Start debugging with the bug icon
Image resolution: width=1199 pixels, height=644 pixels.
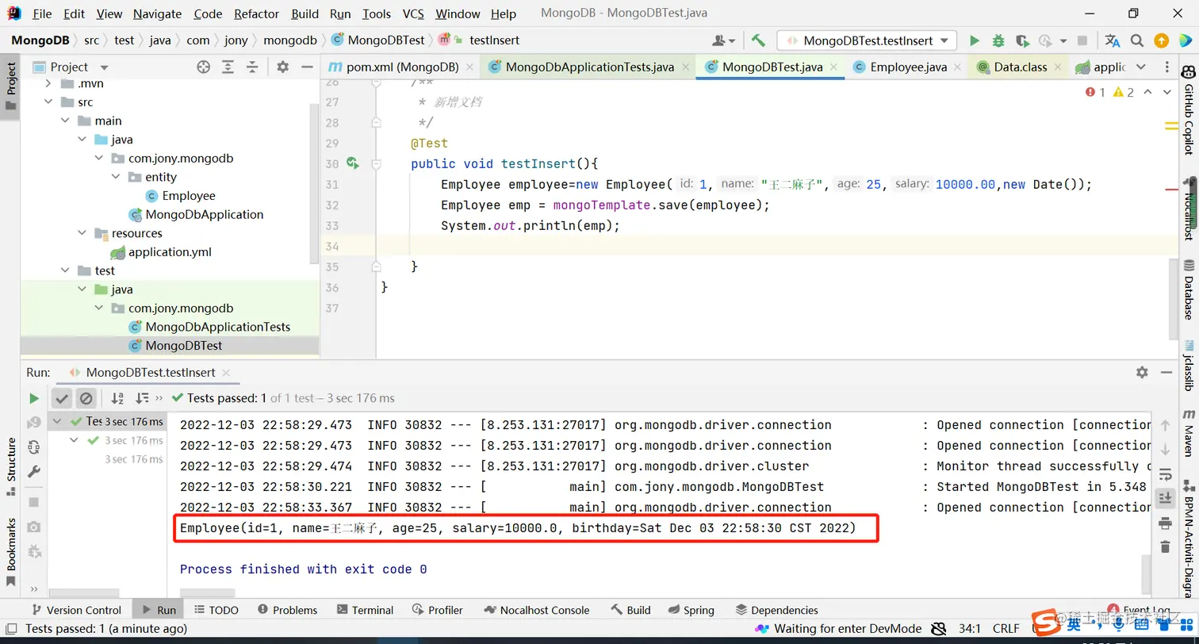[x=998, y=40]
